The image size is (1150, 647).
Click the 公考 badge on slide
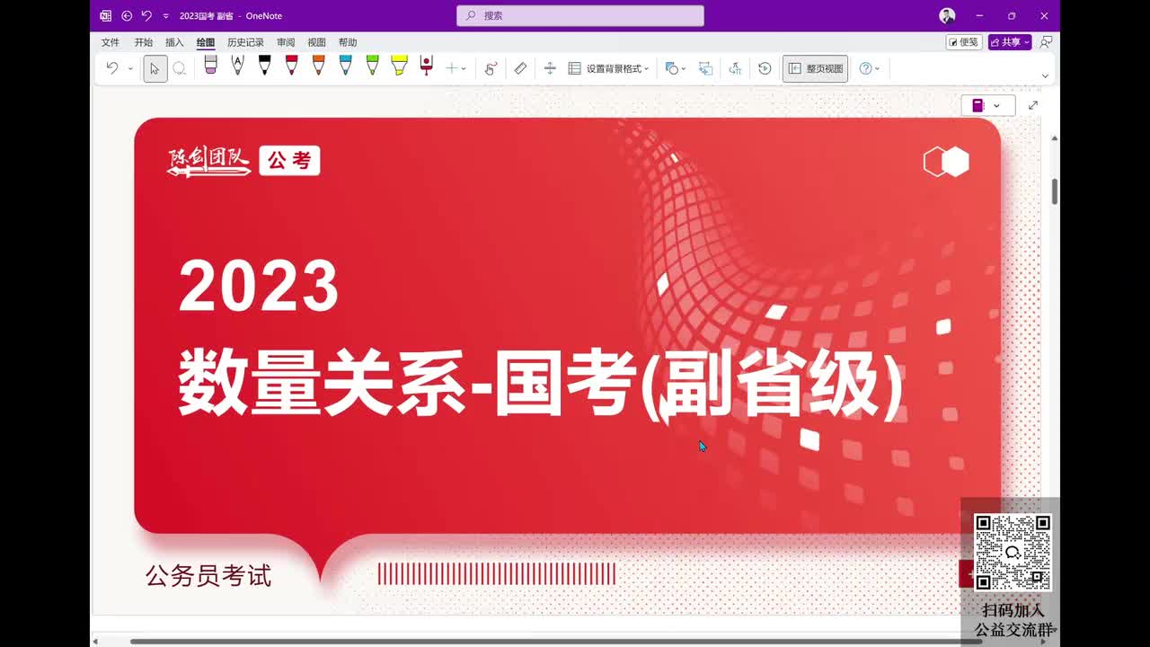[x=289, y=161]
